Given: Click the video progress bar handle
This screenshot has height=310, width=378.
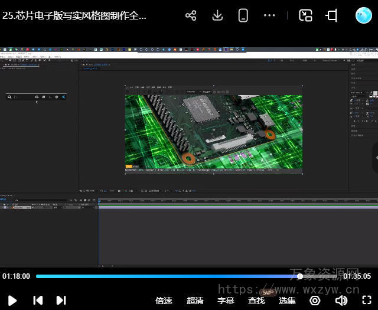Looking at the screenshot, I should point(300,276).
